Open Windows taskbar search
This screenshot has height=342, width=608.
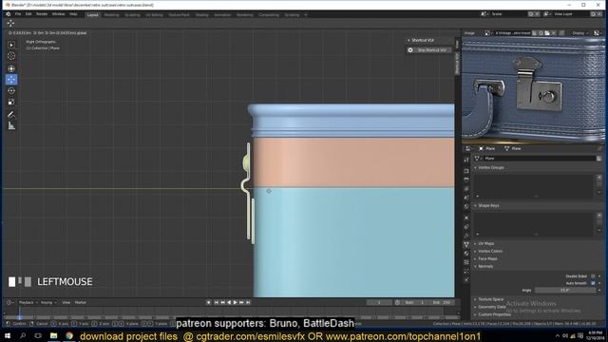pyautogui.click(x=23, y=335)
